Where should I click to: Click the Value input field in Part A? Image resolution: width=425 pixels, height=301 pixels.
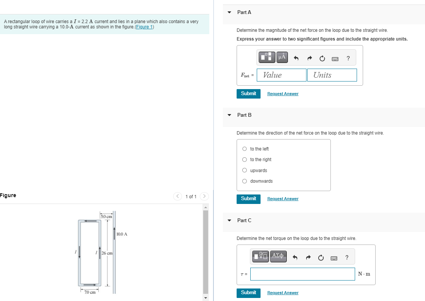pyautogui.click(x=281, y=75)
